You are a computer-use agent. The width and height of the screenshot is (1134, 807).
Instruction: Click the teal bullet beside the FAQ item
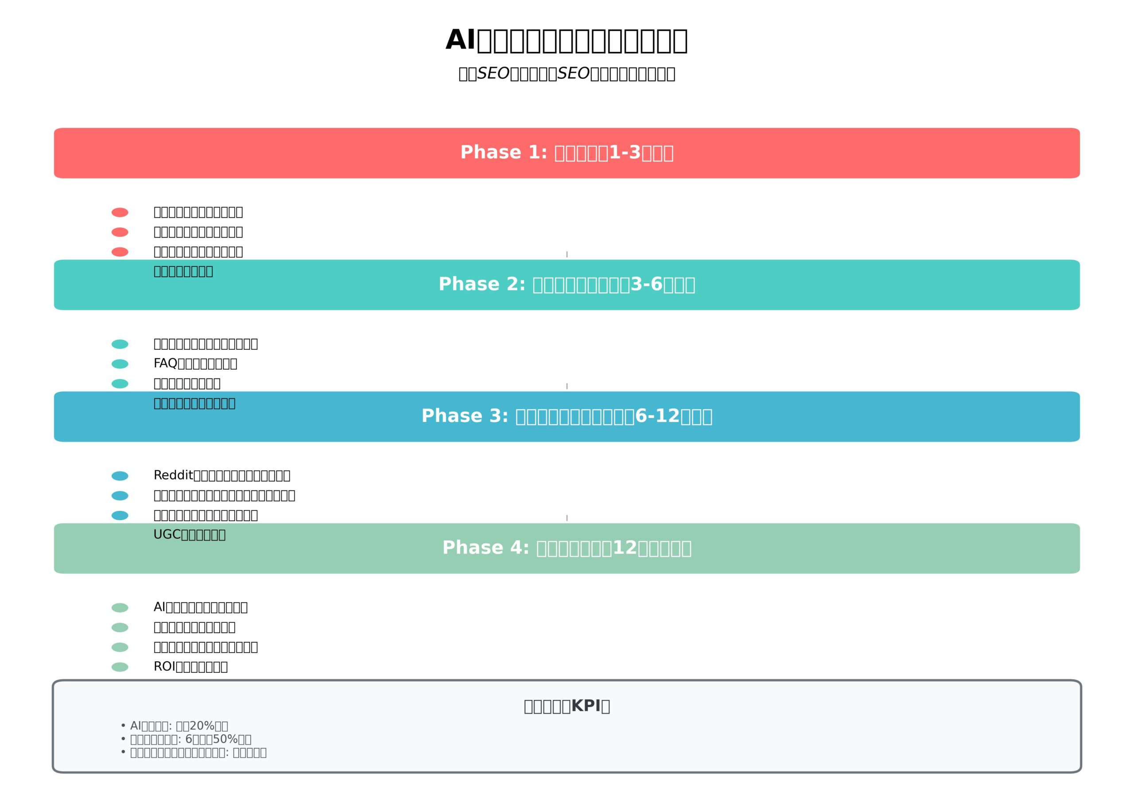pyautogui.click(x=120, y=364)
